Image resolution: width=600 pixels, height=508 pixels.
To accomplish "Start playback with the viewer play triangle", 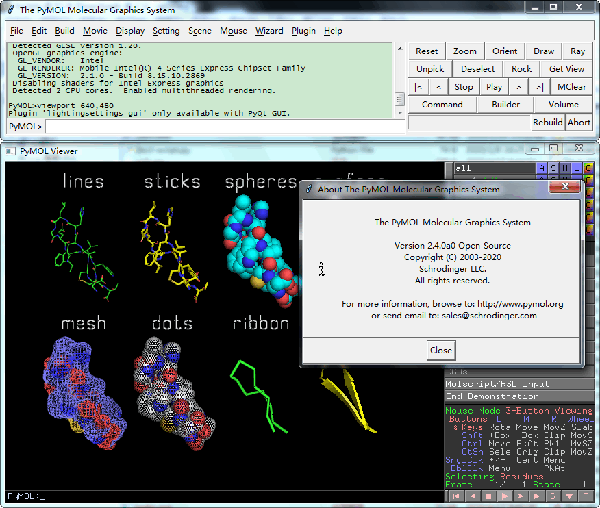I will pyautogui.click(x=504, y=496).
